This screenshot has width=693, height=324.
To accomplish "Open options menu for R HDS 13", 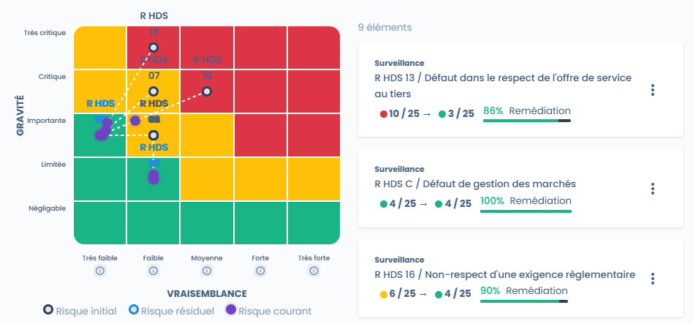I will point(653,90).
